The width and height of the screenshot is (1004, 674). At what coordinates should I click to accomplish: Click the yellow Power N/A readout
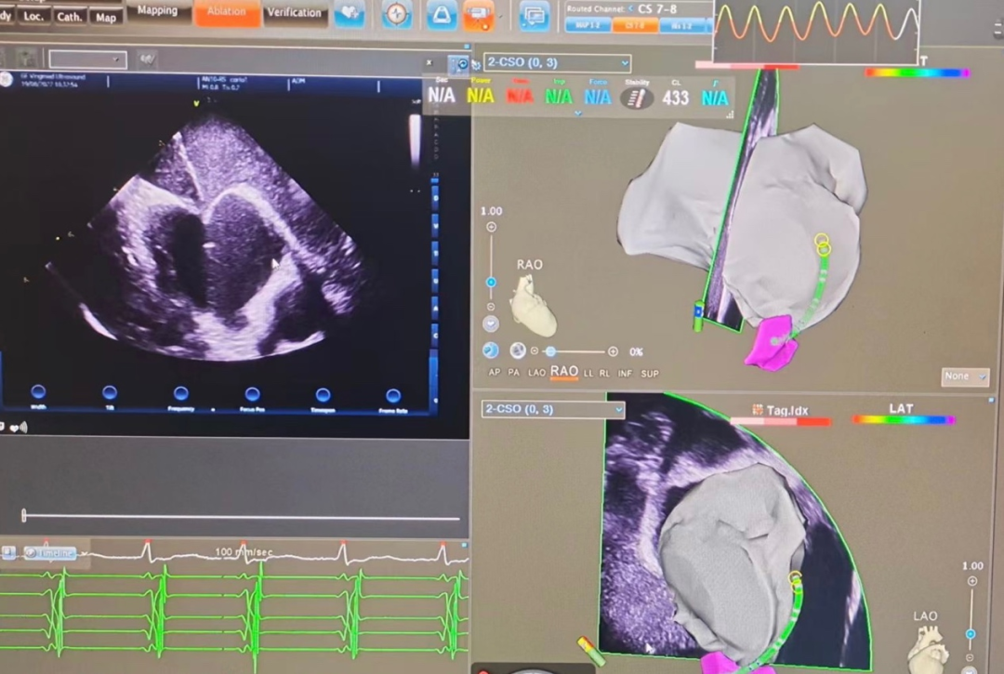[481, 96]
